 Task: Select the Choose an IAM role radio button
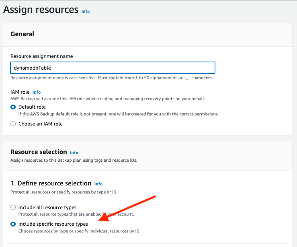click(x=13, y=124)
